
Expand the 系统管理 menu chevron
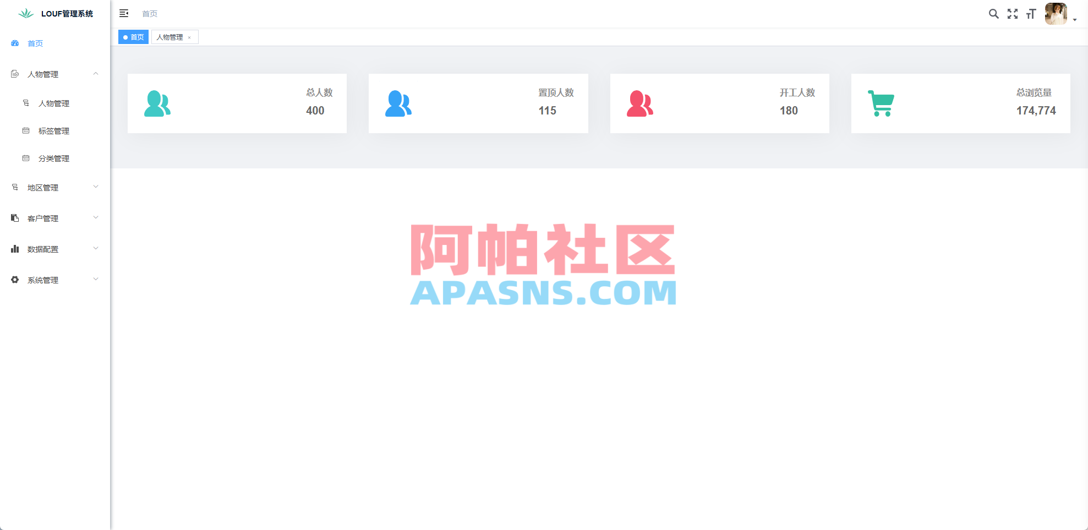click(96, 280)
